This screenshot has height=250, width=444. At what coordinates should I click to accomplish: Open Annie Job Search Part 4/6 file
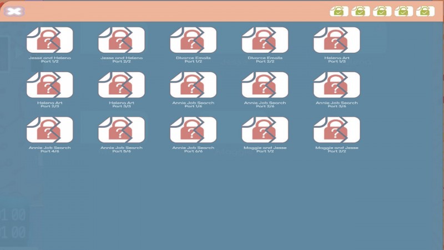(x=49, y=130)
